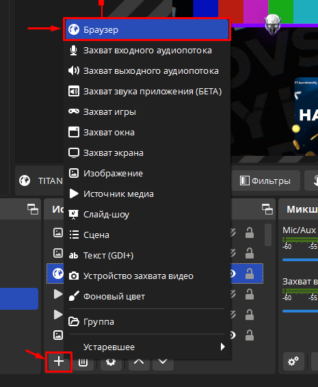This screenshot has width=318, height=387.
Task: Add a Текст (GDI+) source
Action: coord(147,255)
